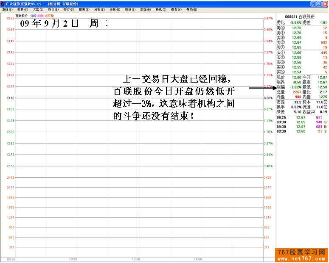The height and width of the screenshot is (263, 329).
Task: Open the 系统(S) menu
Action: click(x=7, y=10)
